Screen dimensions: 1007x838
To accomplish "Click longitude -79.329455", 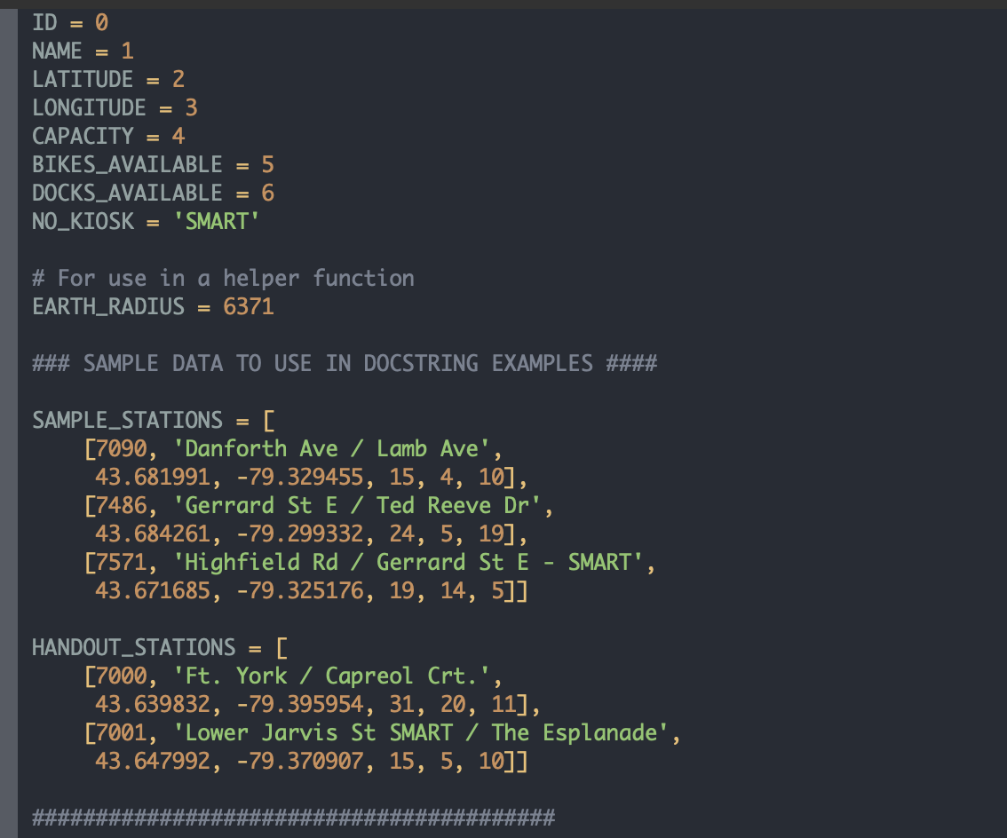I will pyautogui.click(x=300, y=477).
